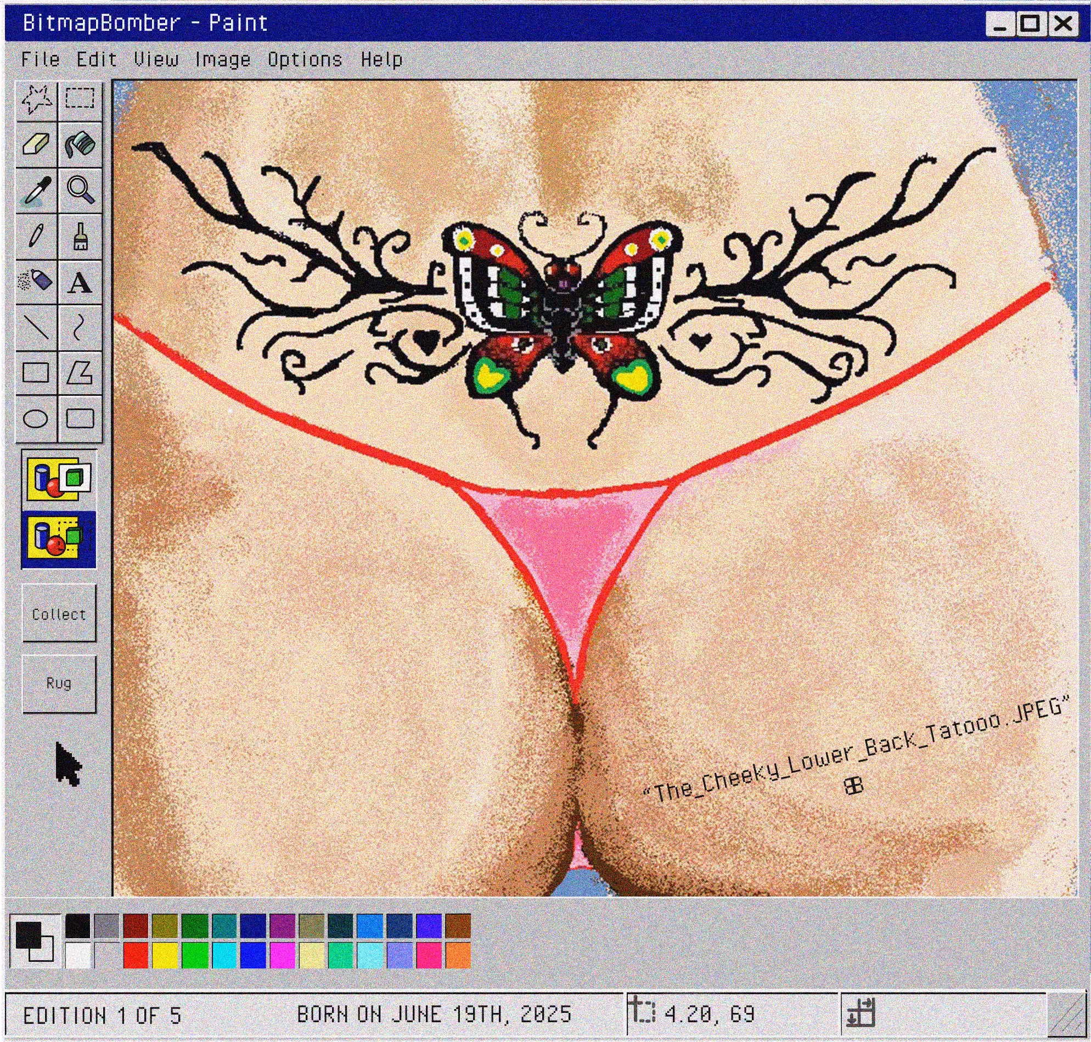The image size is (1091, 1042).
Task: Activate the Pick Color eyedropper tool
Action: [37, 191]
